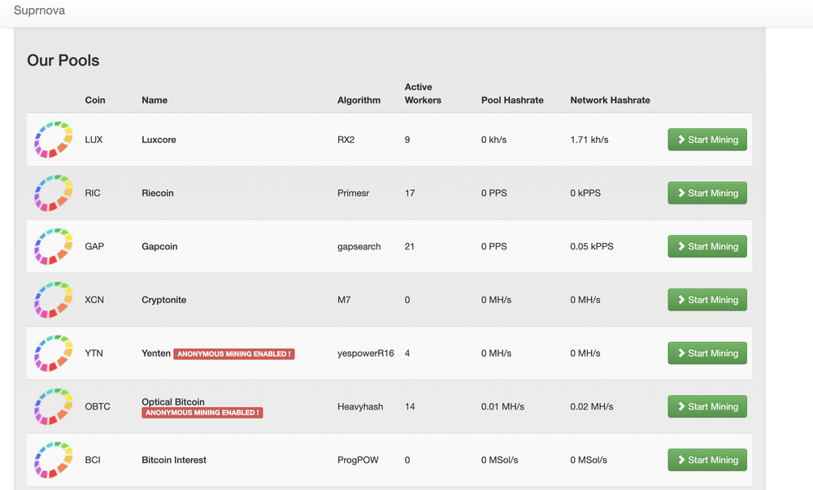Click the ProgPOW algorithm cell
The image size is (813, 490).
pyautogui.click(x=358, y=459)
